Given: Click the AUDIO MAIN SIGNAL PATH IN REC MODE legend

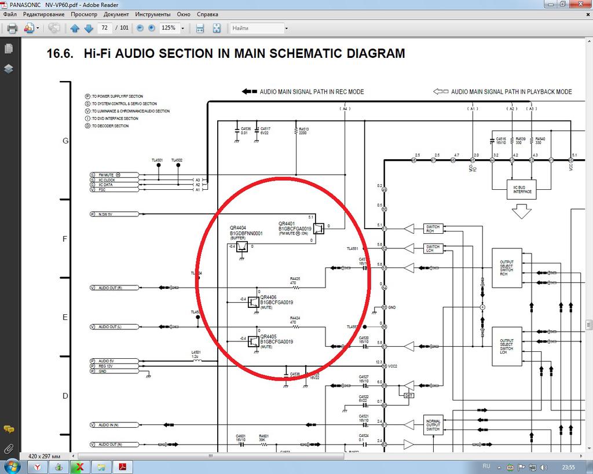Looking at the screenshot, I should coord(303,91).
